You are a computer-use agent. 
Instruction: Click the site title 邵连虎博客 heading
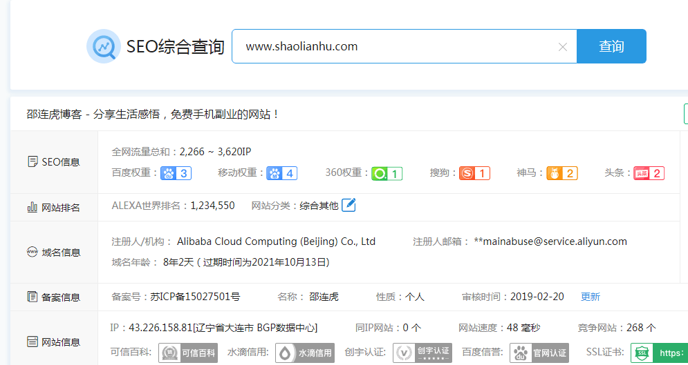pyautogui.click(x=153, y=115)
